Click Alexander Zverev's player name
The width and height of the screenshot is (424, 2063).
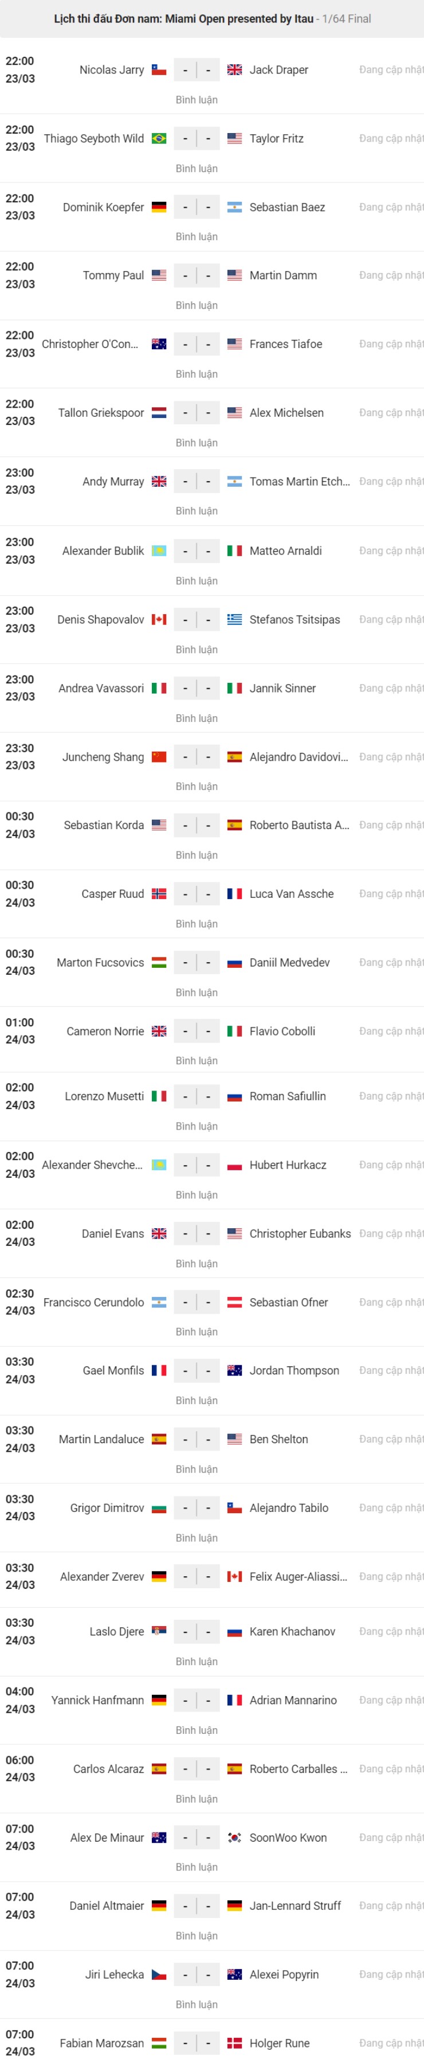(103, 1576)
